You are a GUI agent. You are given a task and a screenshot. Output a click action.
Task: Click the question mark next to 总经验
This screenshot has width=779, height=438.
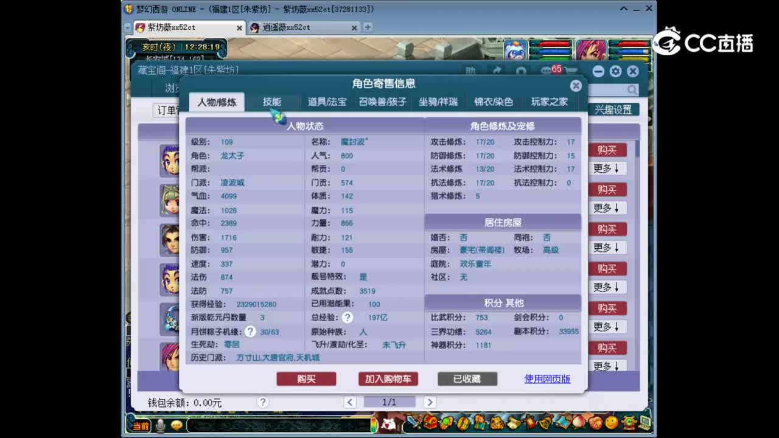tap(348, 318)
